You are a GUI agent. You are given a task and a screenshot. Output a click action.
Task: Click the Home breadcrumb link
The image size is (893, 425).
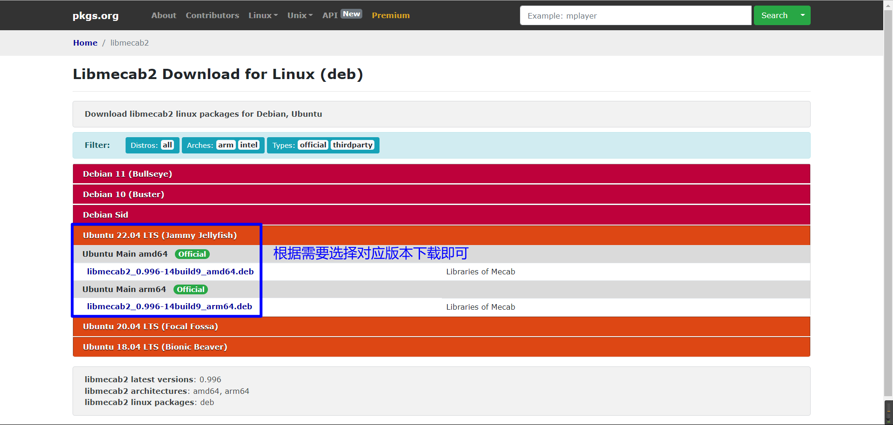[x=85, y=42]
